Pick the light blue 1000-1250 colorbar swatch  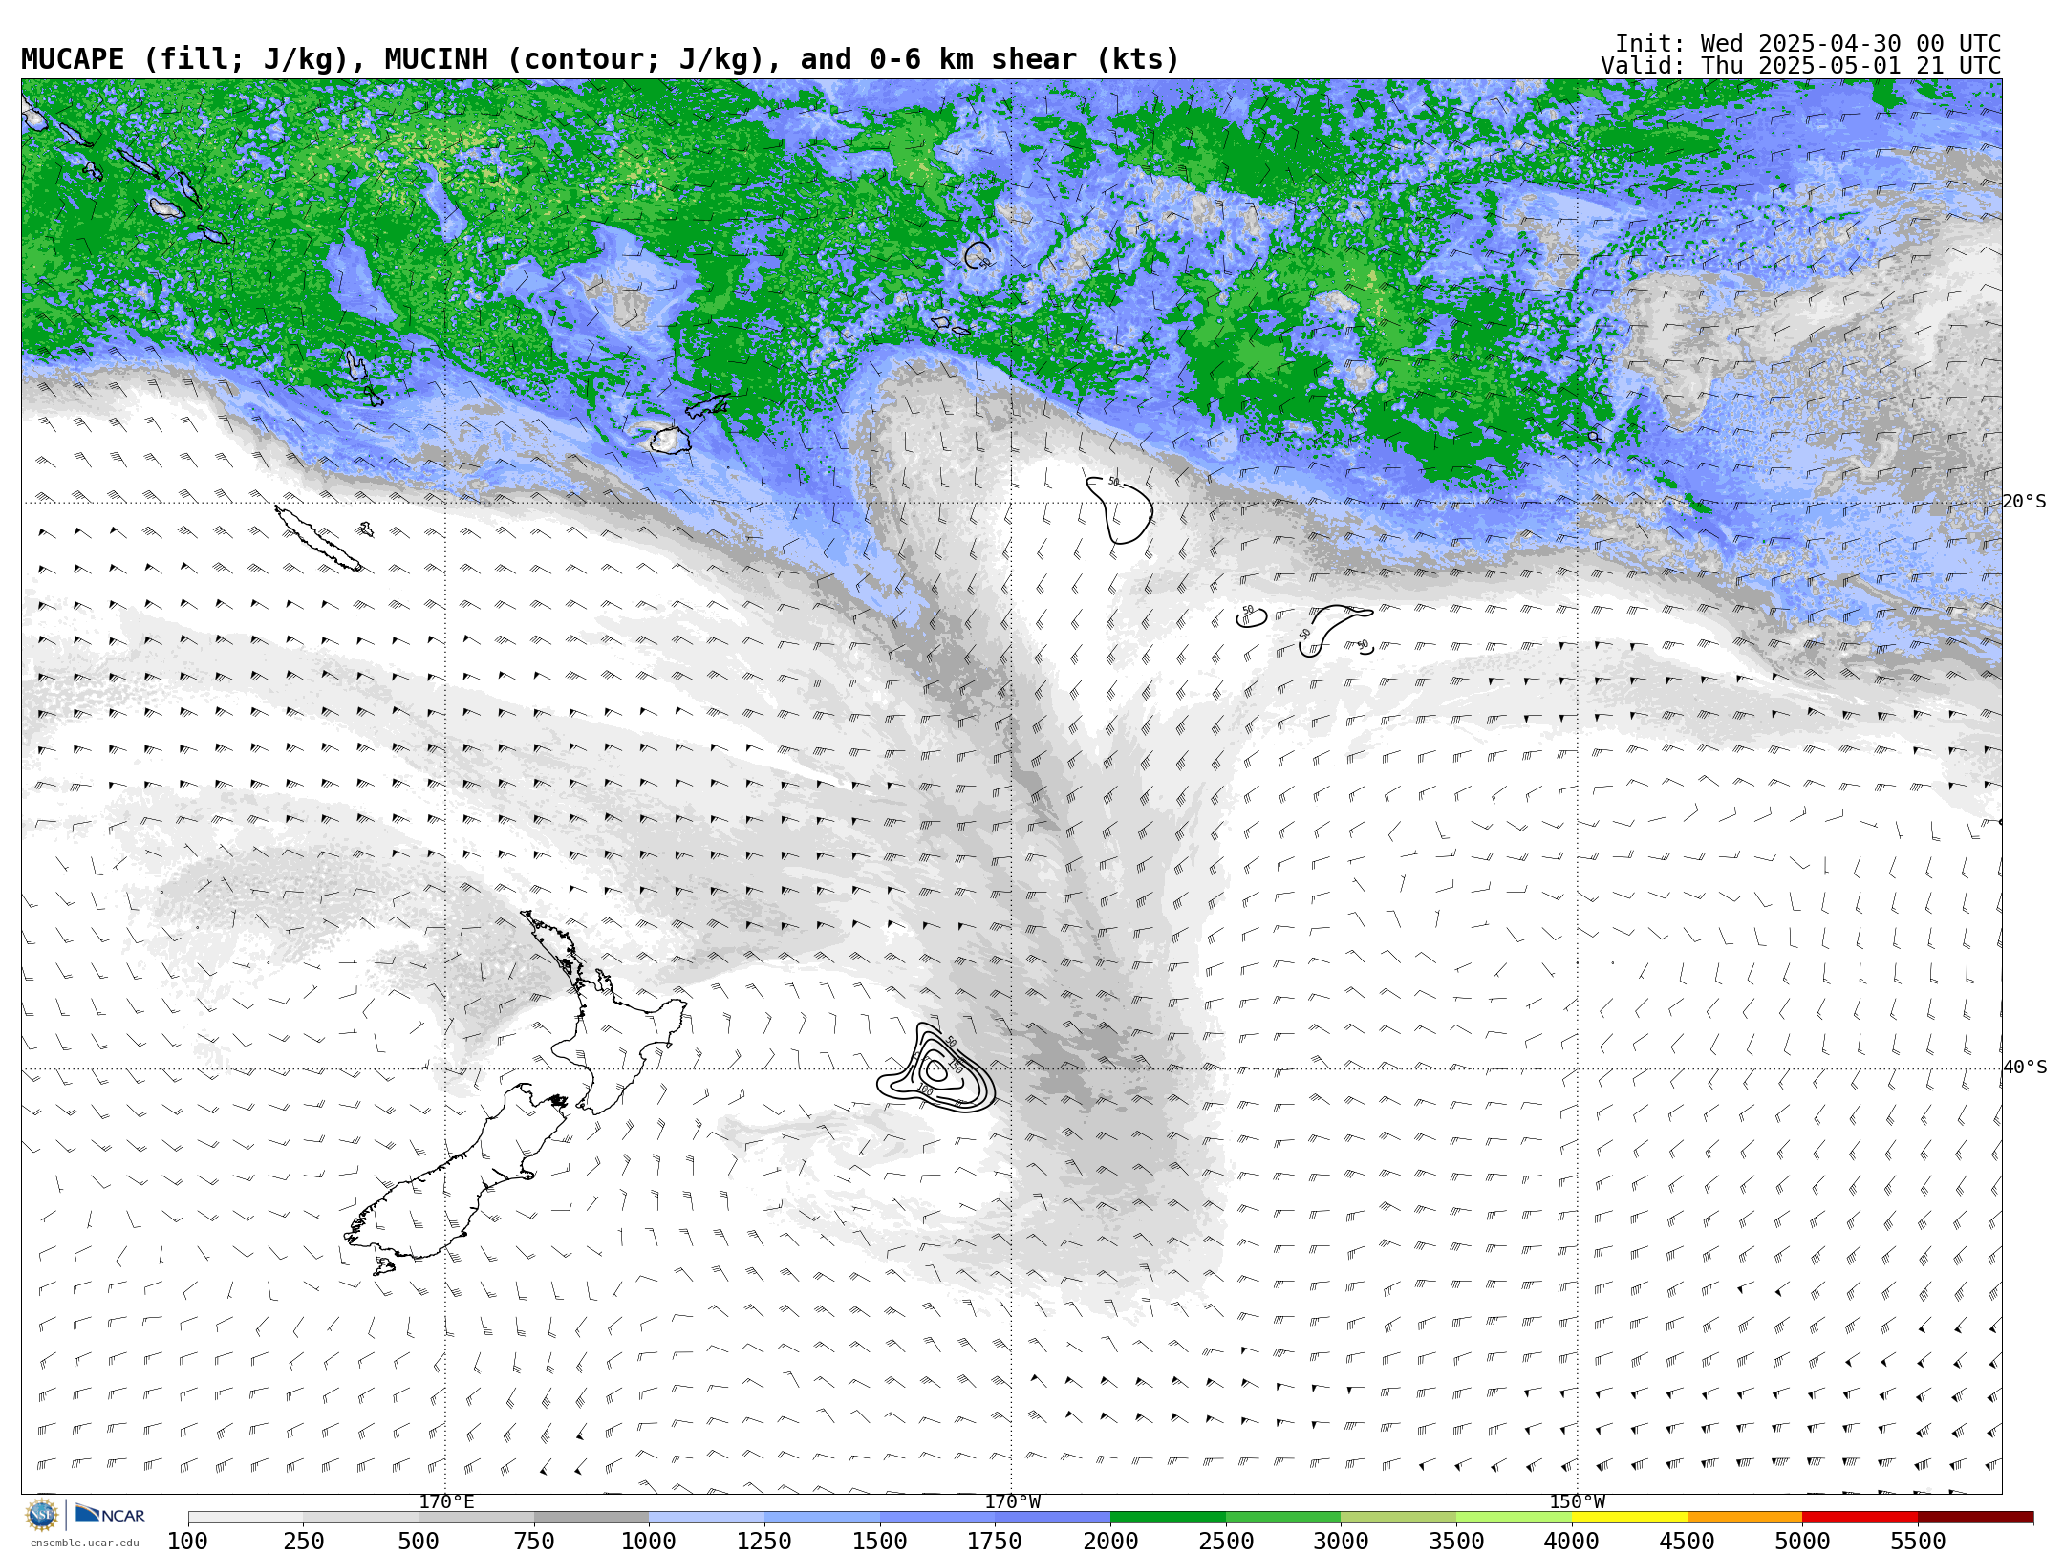coord(706,1517)
